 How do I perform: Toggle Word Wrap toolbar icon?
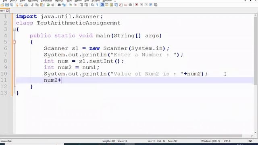point(92,5)
